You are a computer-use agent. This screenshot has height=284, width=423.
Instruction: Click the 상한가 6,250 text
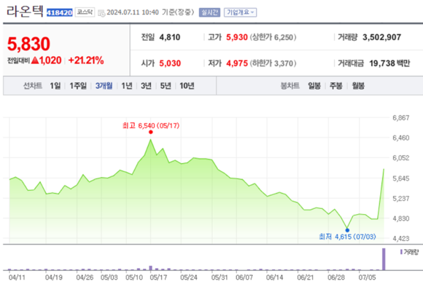click(273, 37)
